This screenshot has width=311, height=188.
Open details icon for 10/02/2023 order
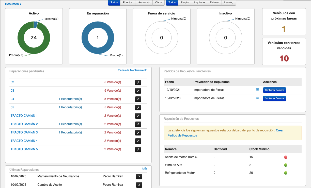click(257, 98)
